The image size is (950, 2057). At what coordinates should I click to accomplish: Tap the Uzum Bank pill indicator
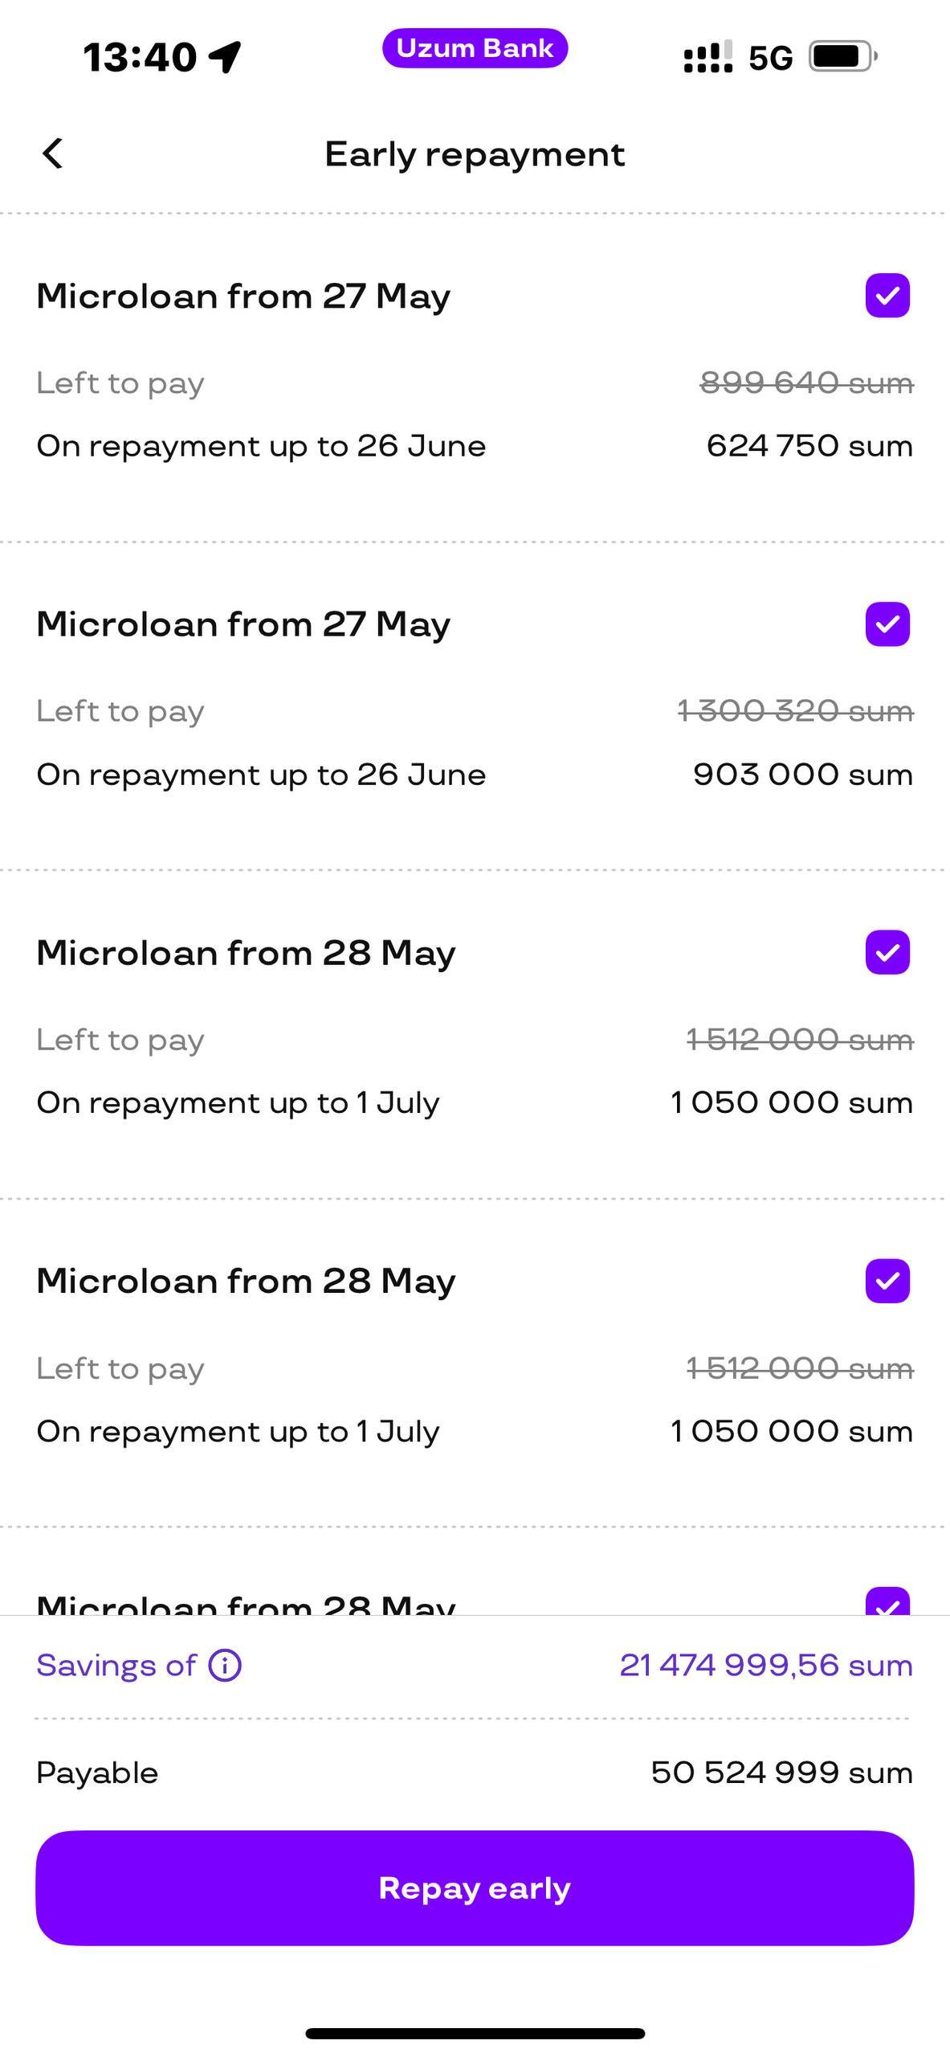pyautogui.click(x=475, y=48)
